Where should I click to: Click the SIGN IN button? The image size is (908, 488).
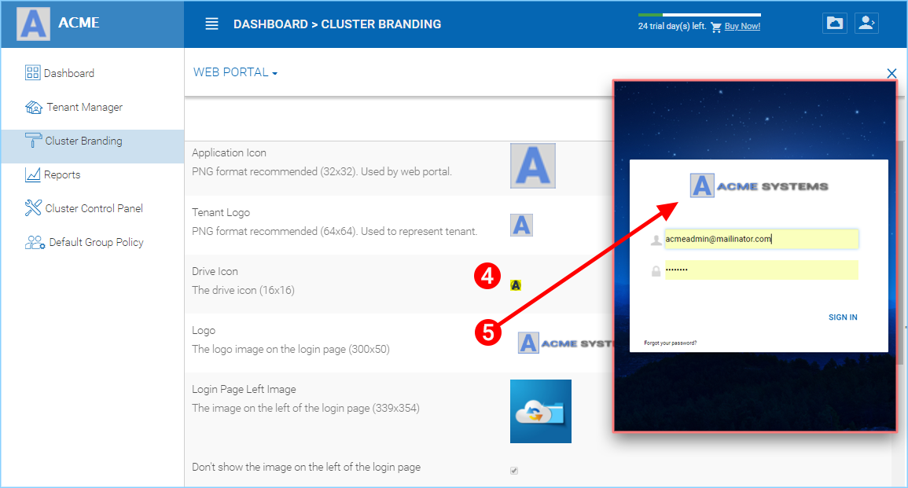tap(843, 317)
